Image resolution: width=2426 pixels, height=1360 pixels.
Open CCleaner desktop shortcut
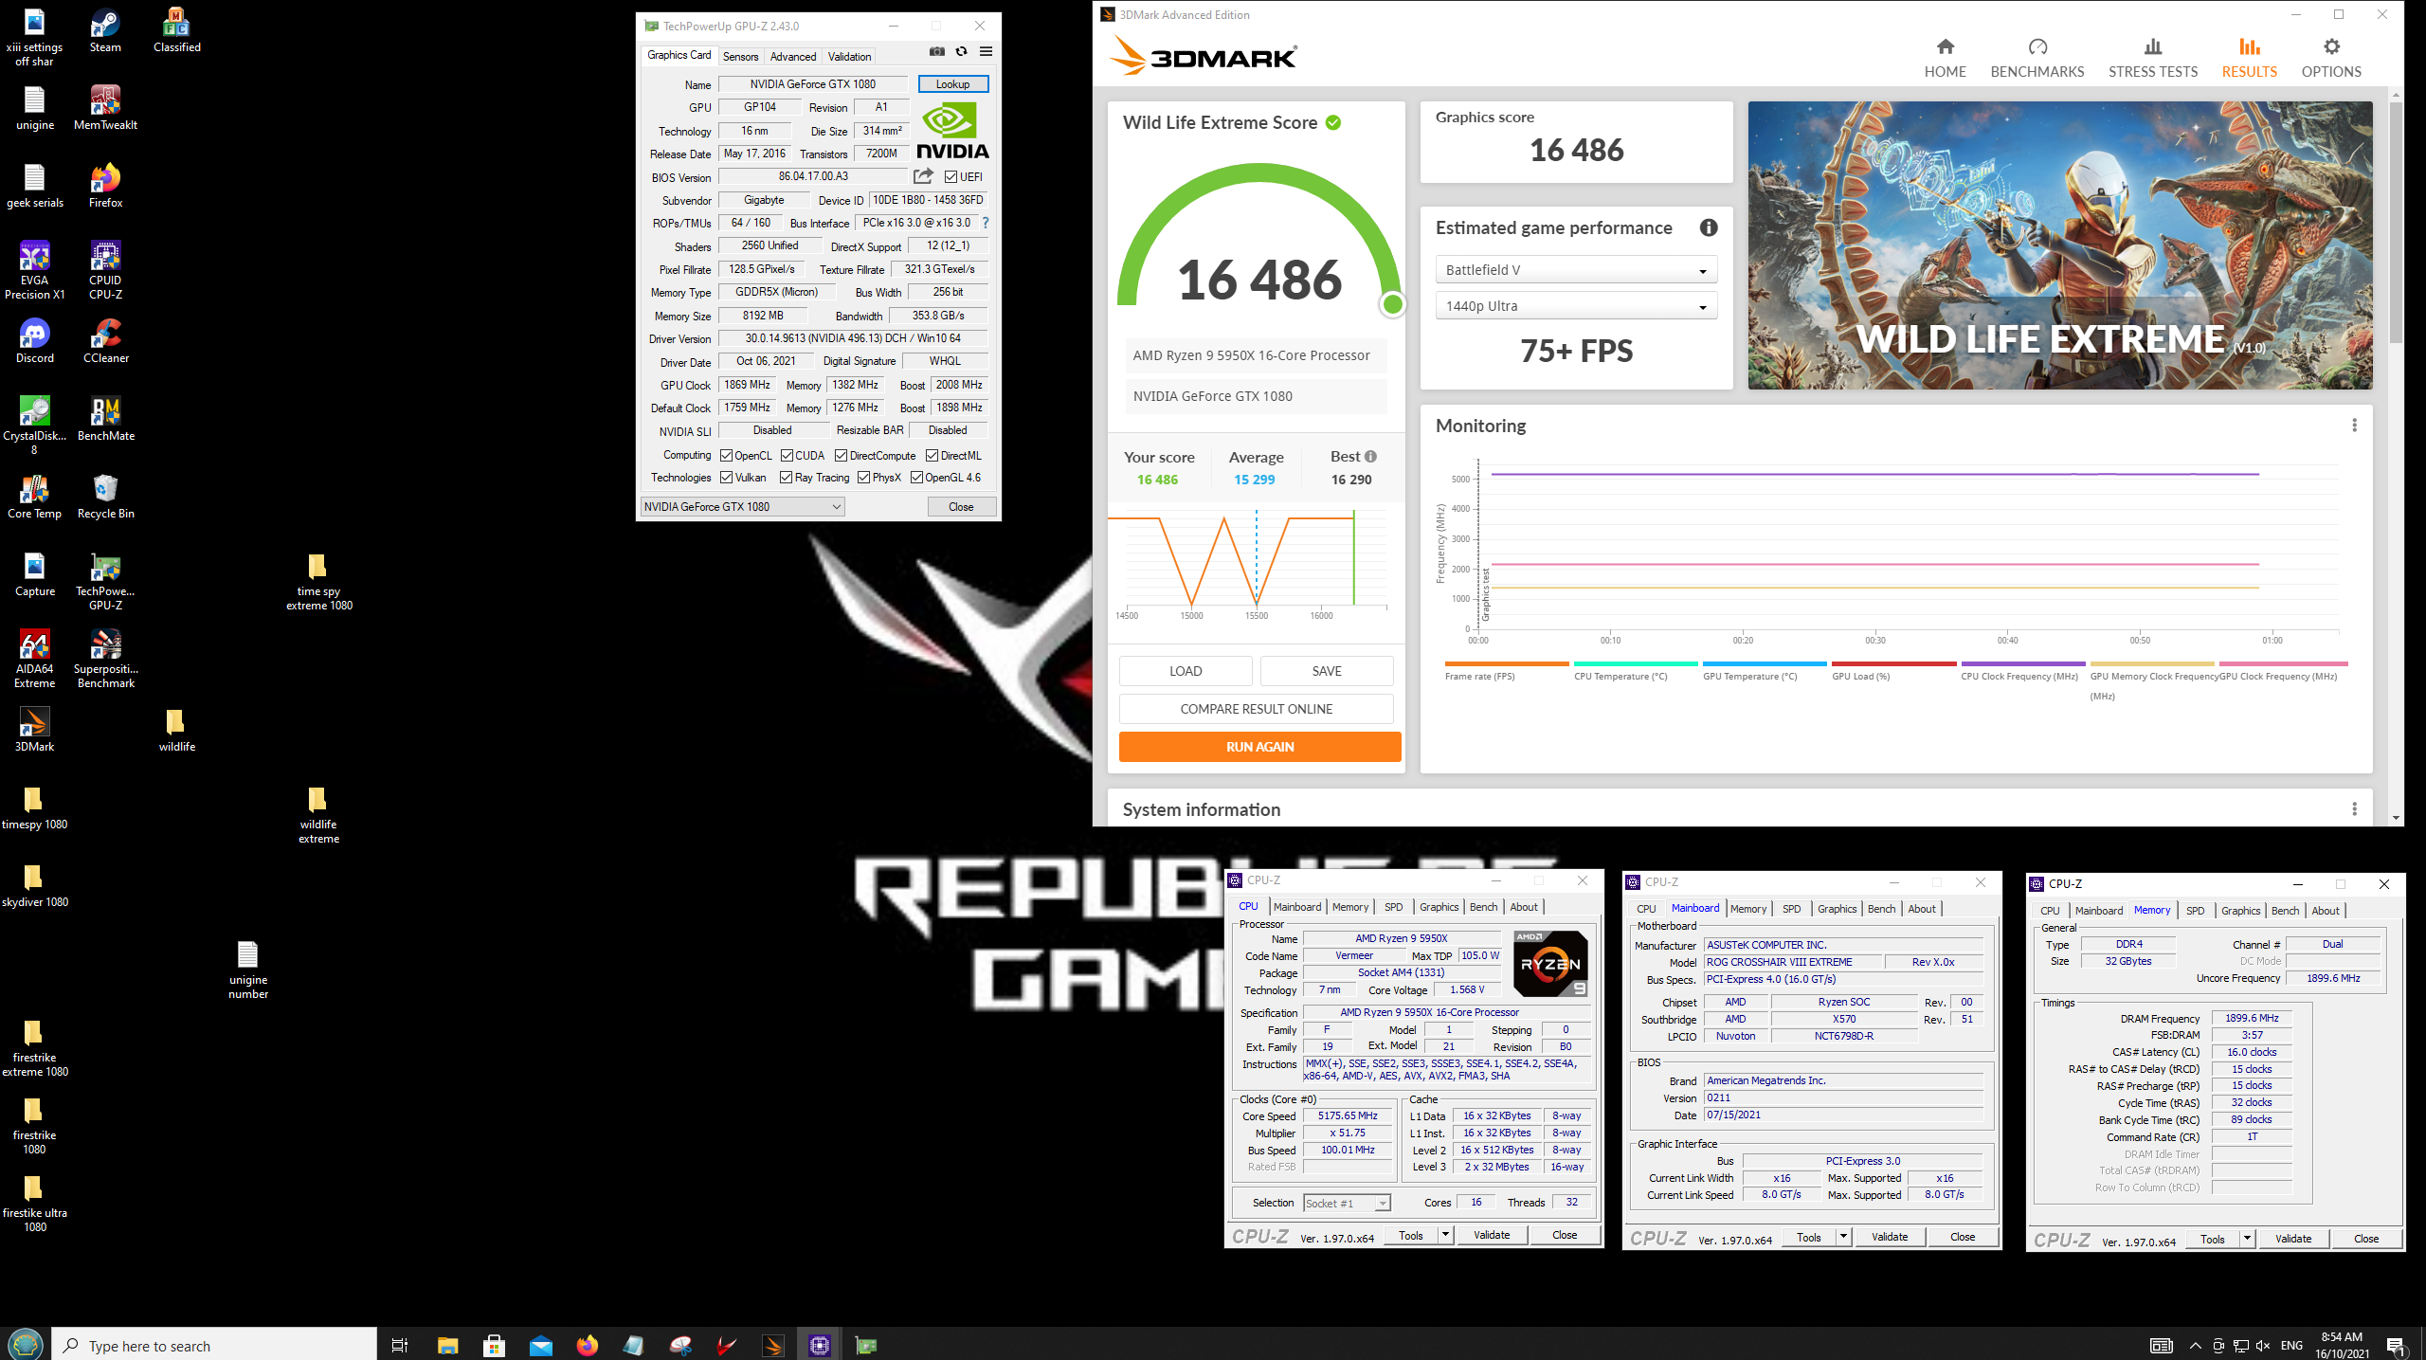click(105, 341)
